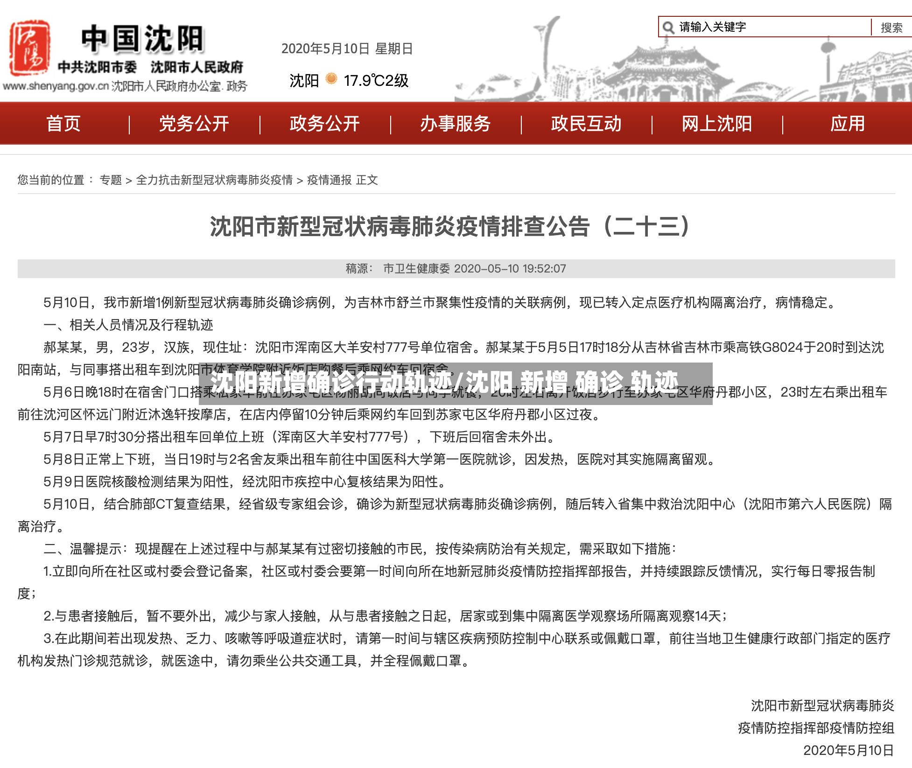Click the first paragraph starting 5月10日，我市新增1例

(441, 302)
